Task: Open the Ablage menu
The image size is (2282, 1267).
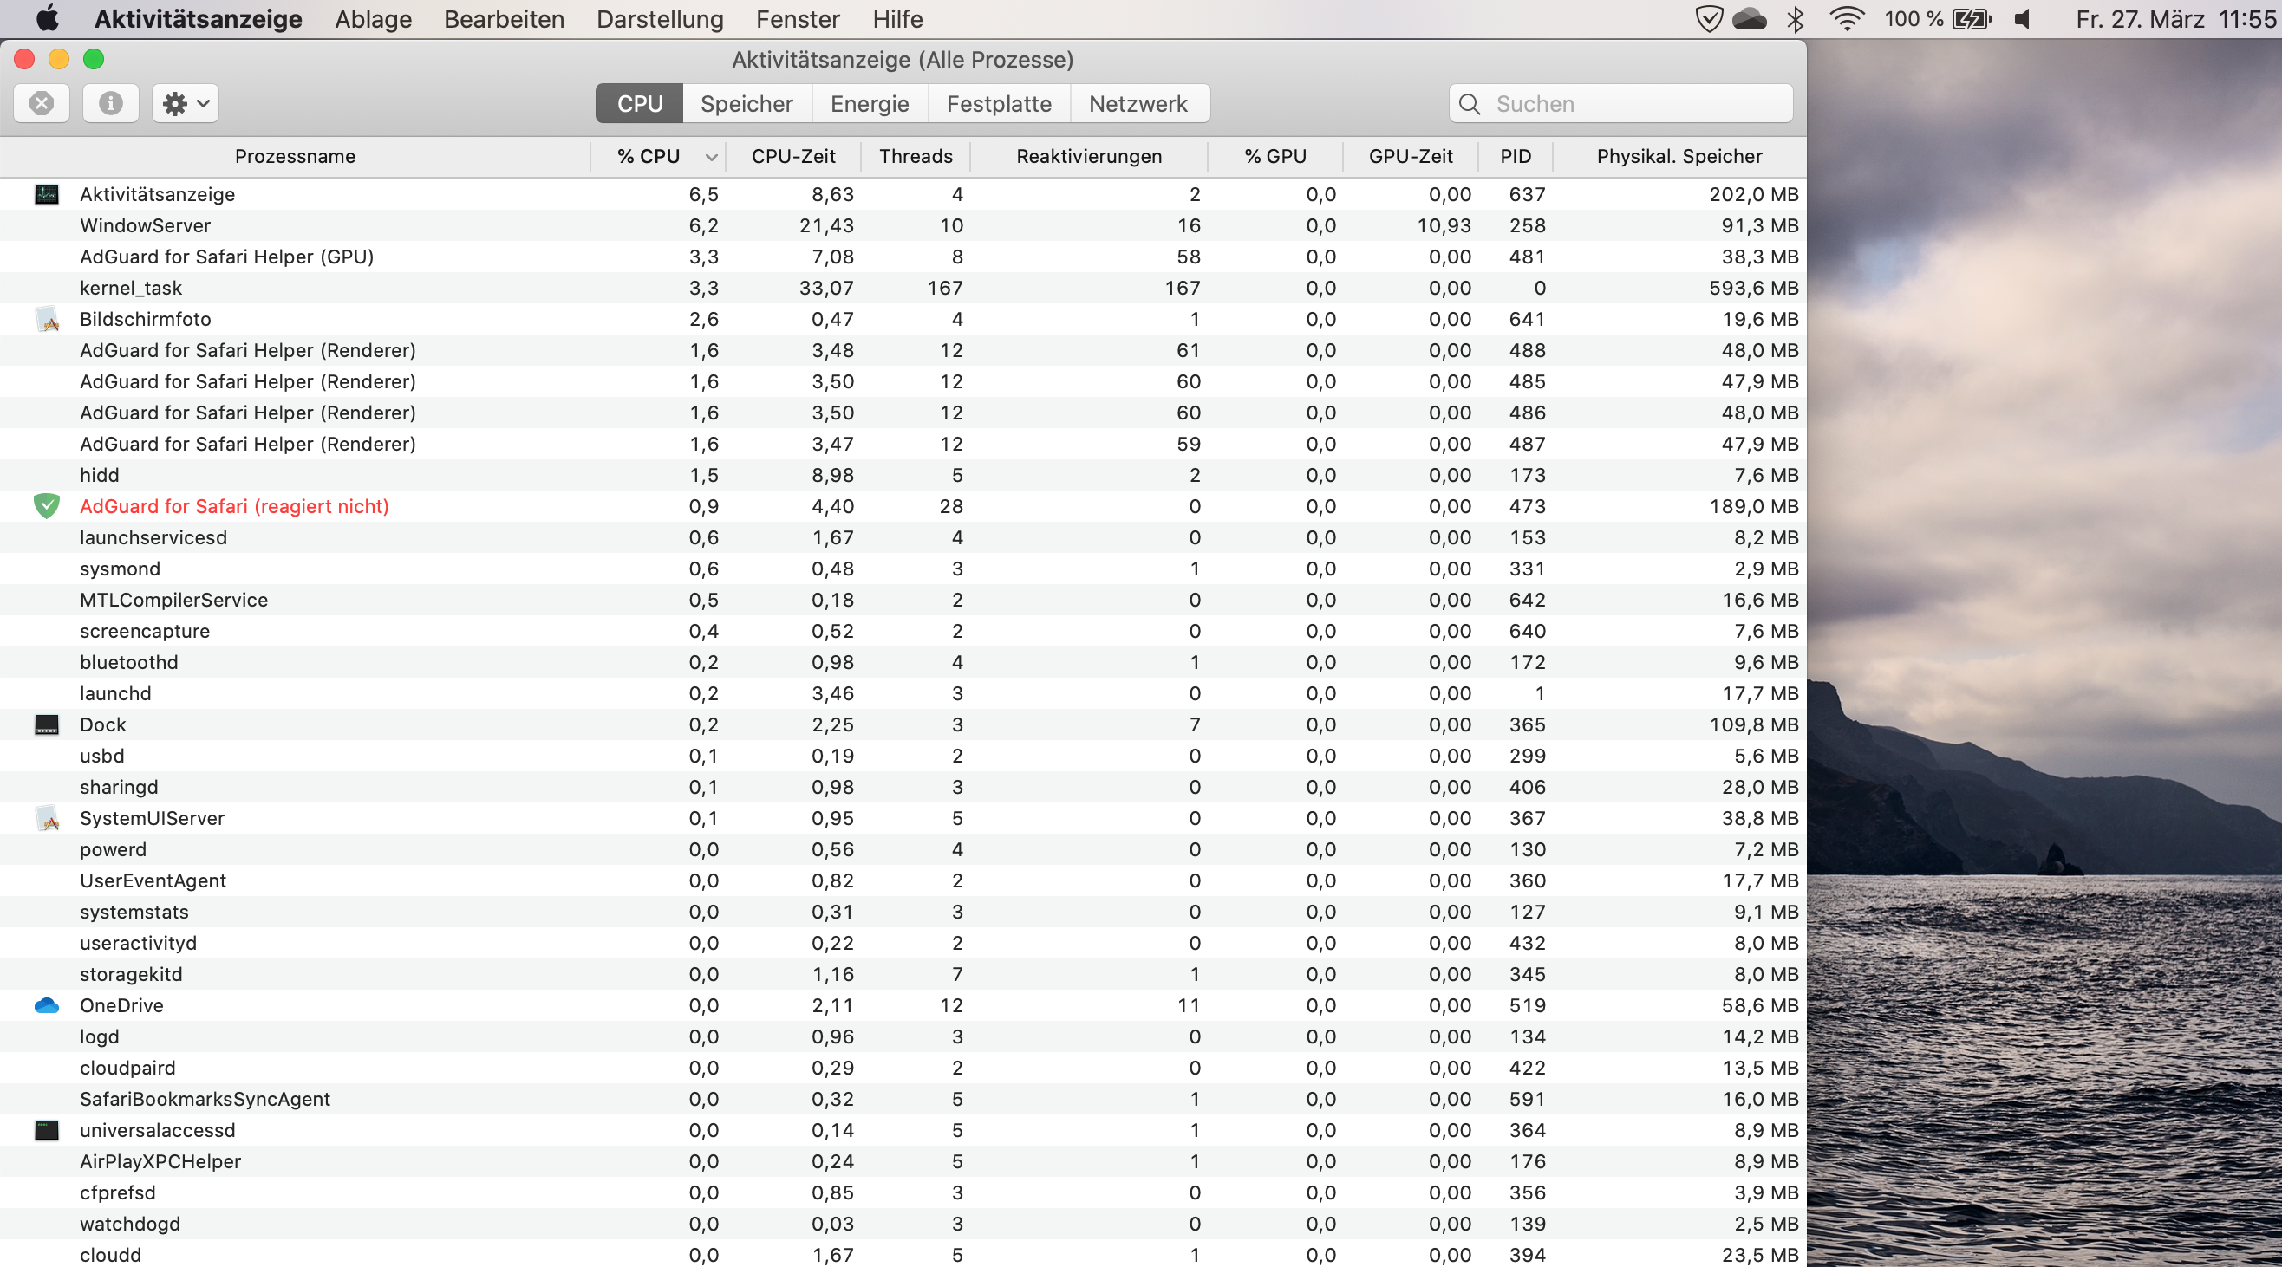Action: 373,18
